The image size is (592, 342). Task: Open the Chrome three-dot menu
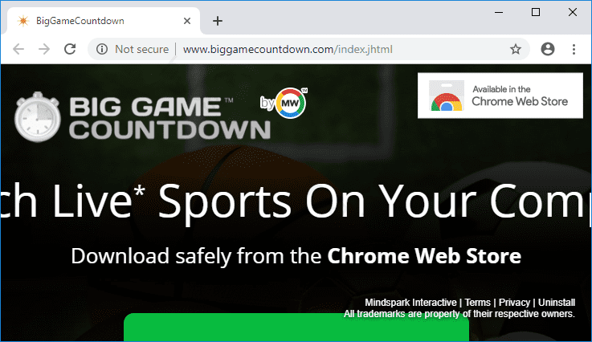[574, 49]
